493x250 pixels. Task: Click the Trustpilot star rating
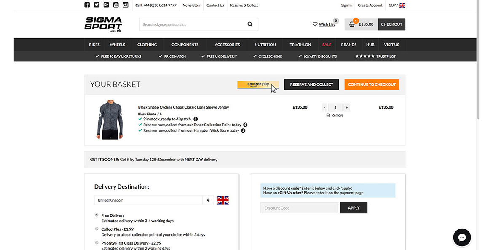pos(365,56)
